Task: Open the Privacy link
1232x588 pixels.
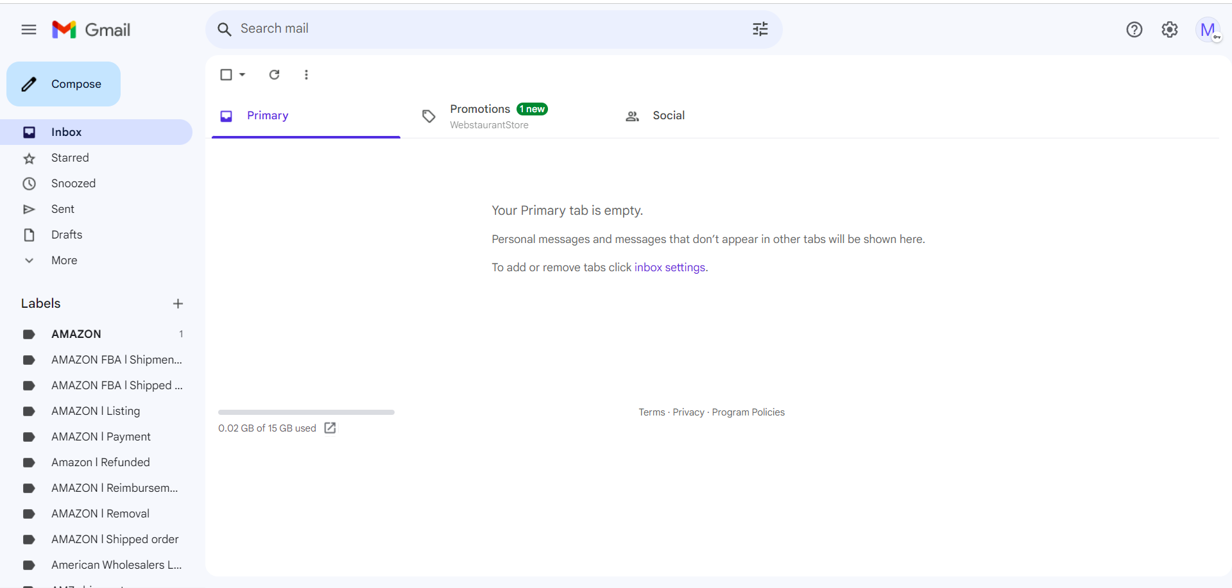Action: tap(689, 412)
